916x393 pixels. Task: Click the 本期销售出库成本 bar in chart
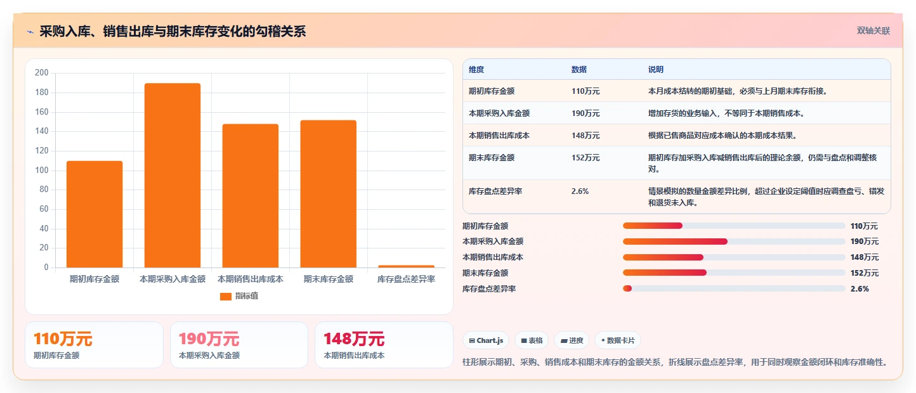point(250,196)
